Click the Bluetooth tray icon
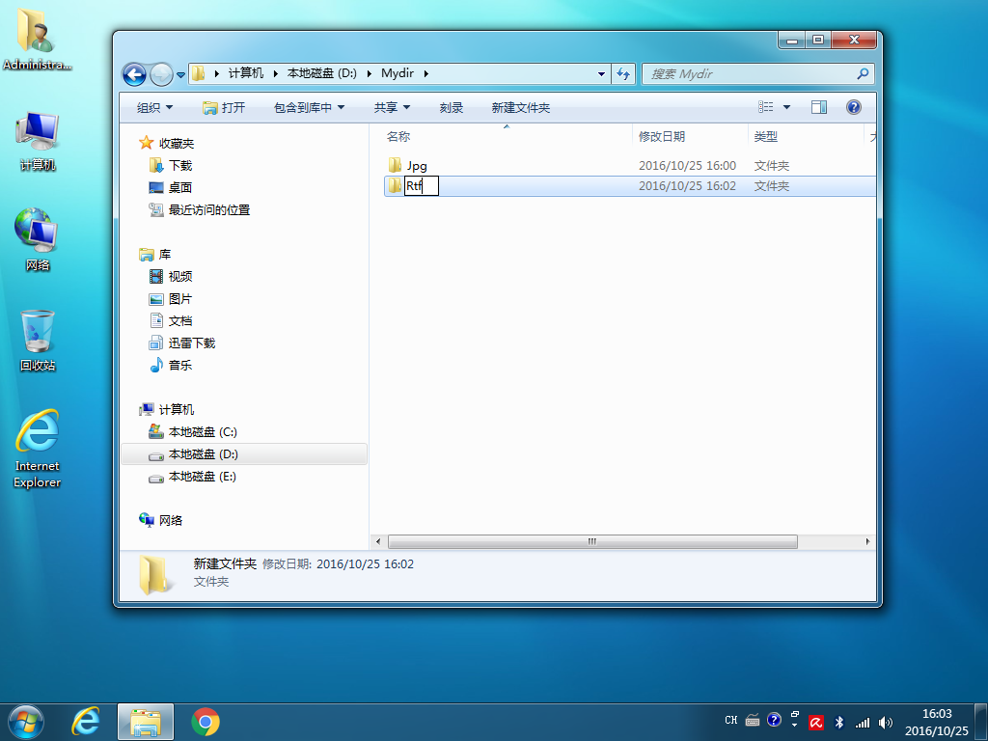Image resolution: width=988 pixels, height=741 pixels. [x=839, y=722]
